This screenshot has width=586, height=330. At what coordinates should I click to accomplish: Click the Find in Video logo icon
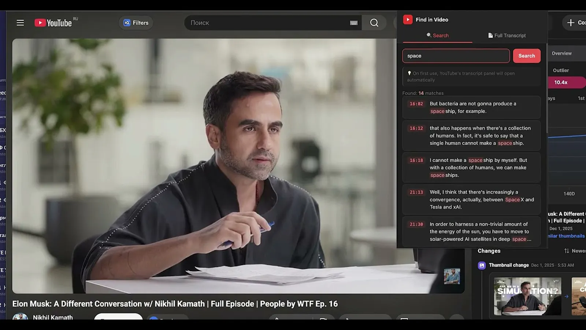pos(408,19)
